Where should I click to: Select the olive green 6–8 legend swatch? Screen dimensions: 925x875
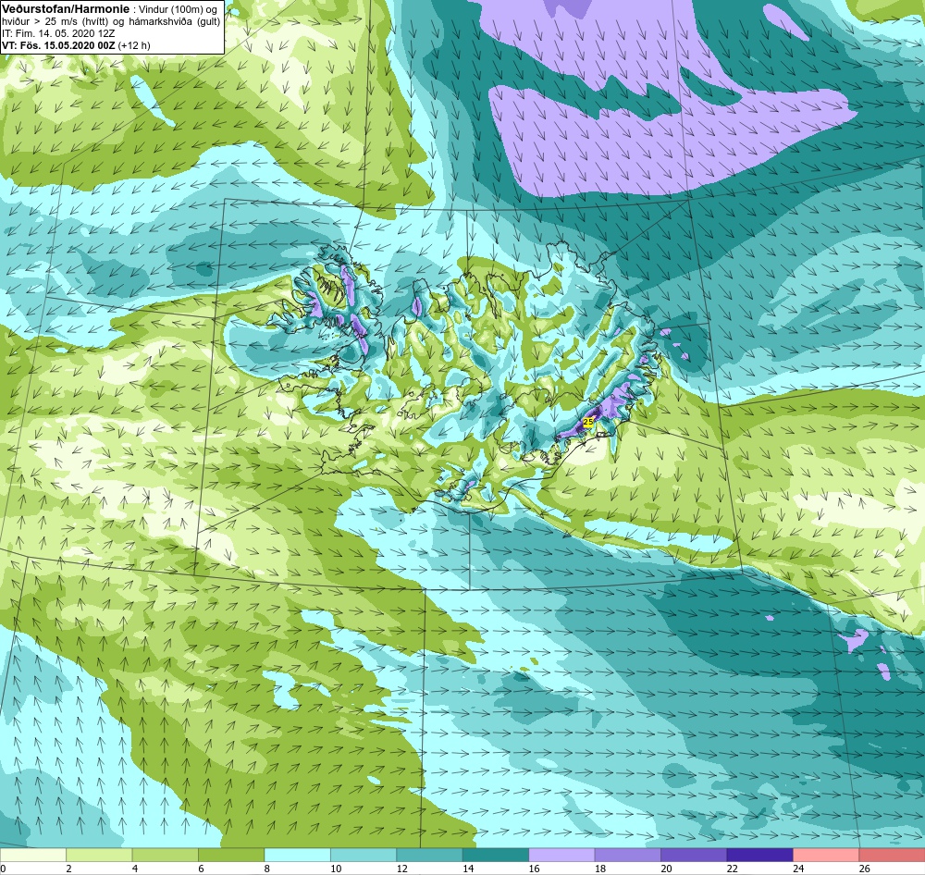(x=231, y=855)
